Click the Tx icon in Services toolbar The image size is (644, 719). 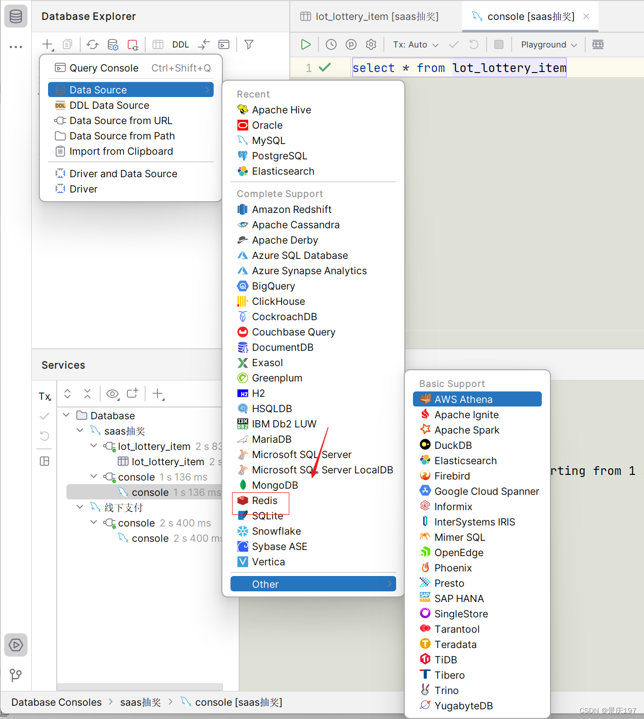(x=44, y=396)
